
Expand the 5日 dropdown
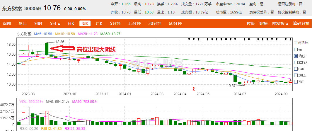(55, 24)
